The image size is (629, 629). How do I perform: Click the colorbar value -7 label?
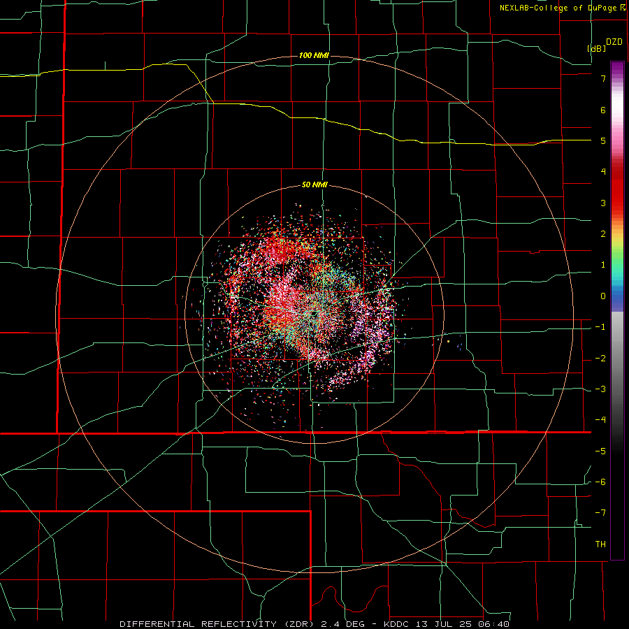pyautogui.click(x=600, y=513)
